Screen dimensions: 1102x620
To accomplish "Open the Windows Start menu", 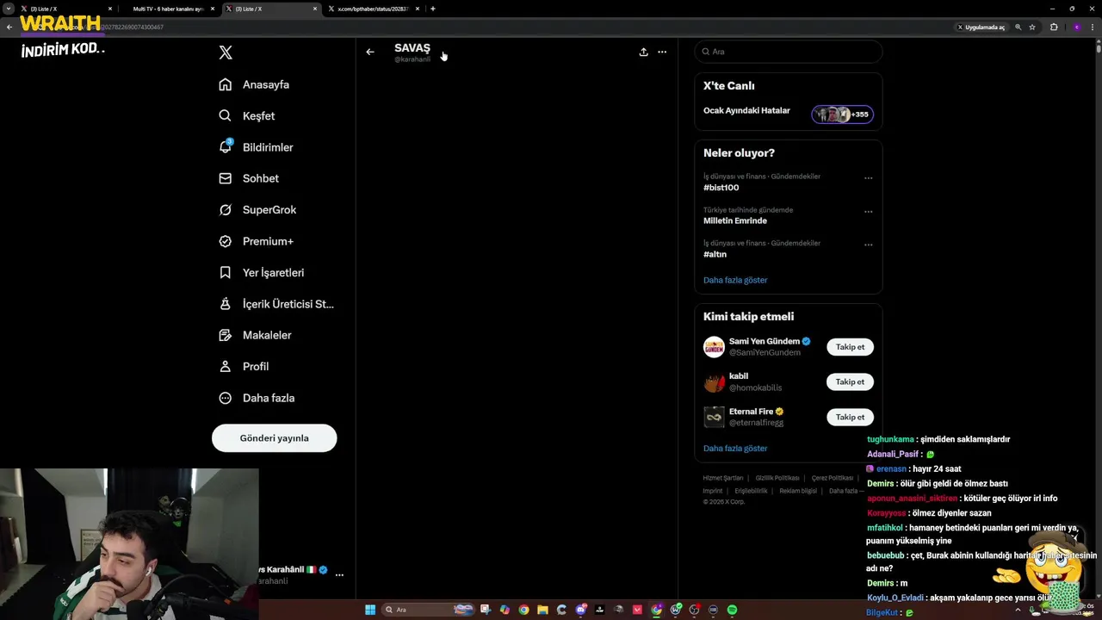I will click(x=370, y=610).
